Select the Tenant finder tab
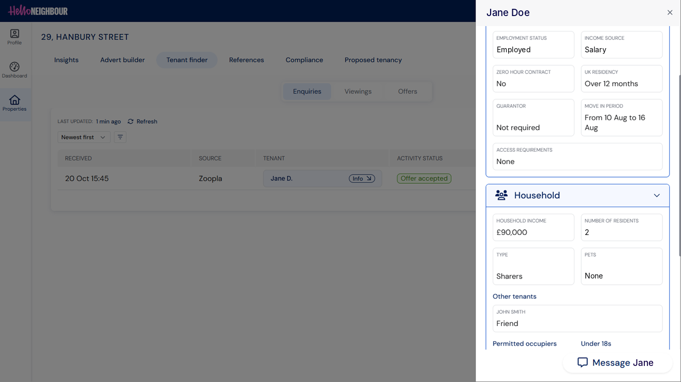The height and width of the screenshot is (382, 681). (187, 60)
